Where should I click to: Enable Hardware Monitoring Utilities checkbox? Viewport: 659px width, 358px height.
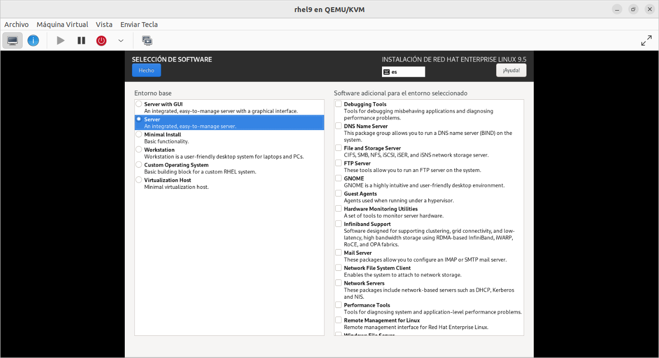point(339,209)
